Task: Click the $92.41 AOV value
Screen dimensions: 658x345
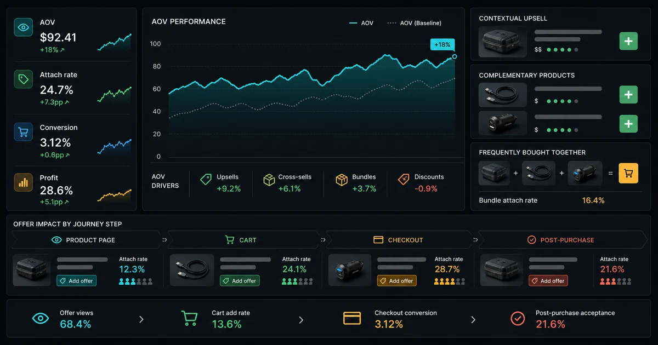Action: (x=58, y=38)
